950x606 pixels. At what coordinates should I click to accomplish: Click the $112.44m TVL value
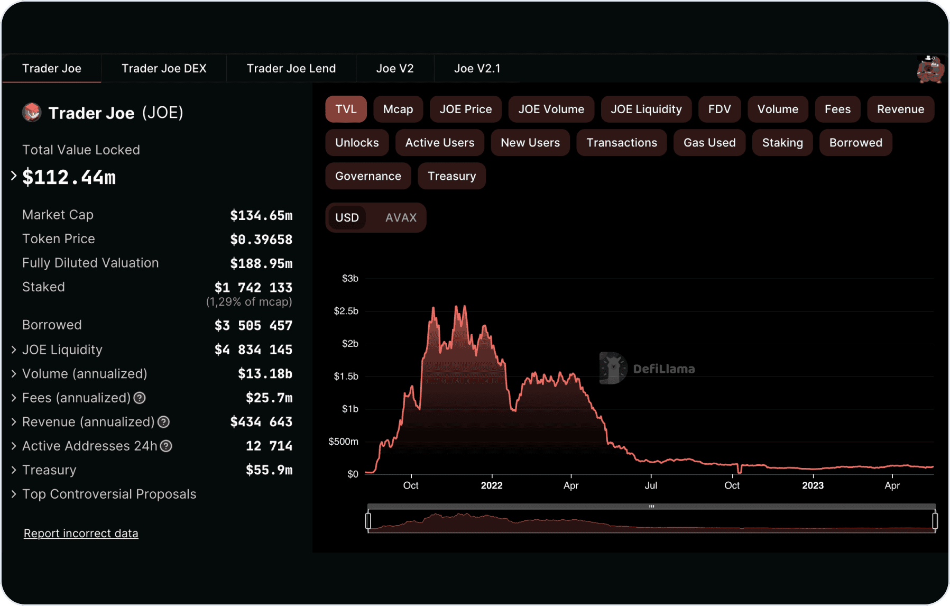pos(69,177)
